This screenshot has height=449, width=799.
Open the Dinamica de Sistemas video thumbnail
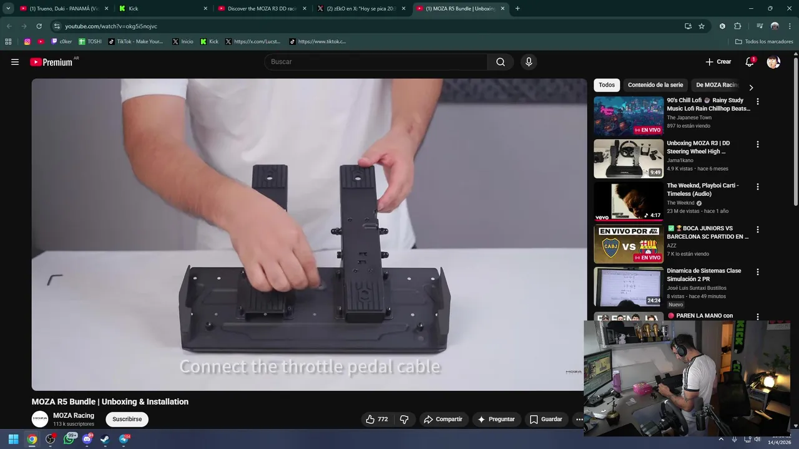629,287
